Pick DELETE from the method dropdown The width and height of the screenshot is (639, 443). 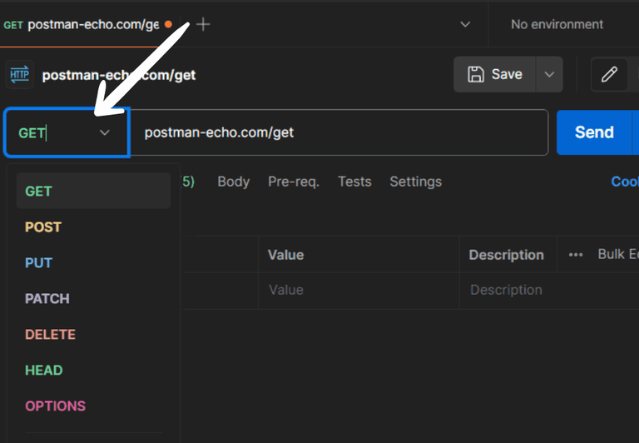tap(50, 334)
